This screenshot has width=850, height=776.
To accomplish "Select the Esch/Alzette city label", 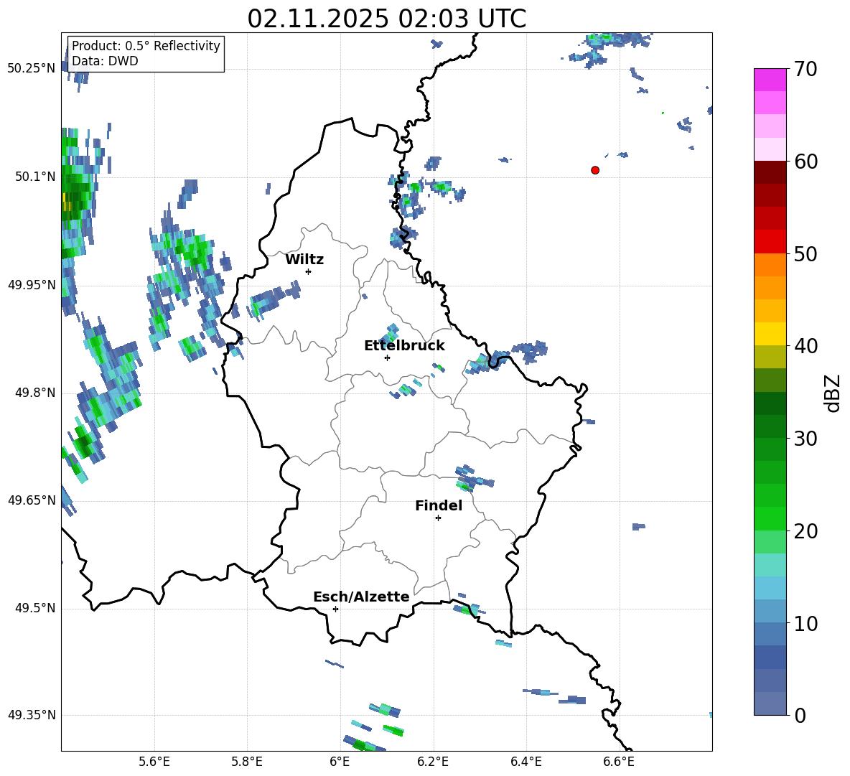I will click(362, 597).
